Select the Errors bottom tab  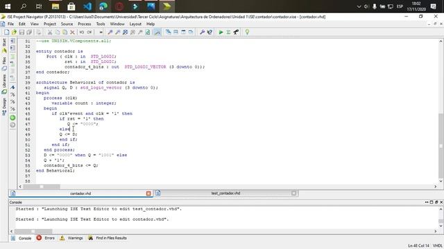[46, 238]
